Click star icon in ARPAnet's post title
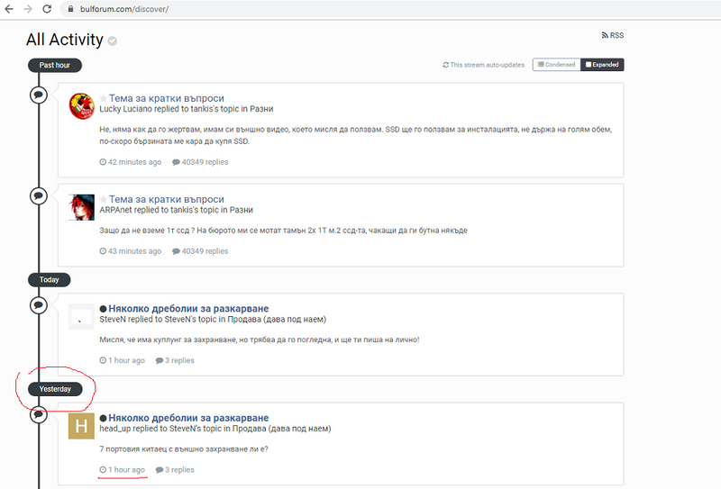721x489 pixels. 104,199
